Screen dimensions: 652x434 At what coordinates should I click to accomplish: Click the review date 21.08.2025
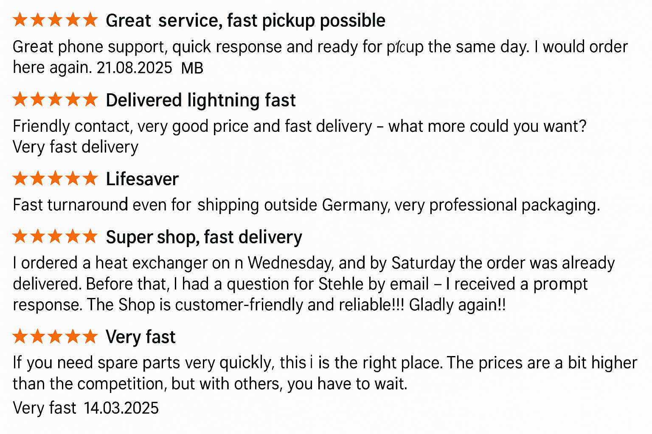tap(134, 68)
